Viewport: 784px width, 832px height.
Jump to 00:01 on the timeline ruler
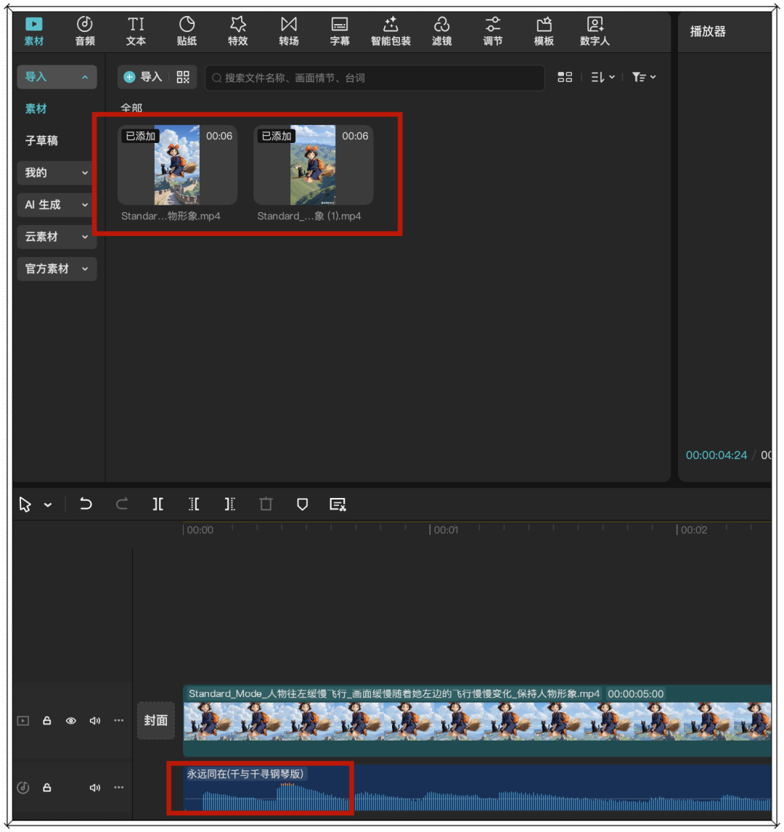(446, 529)
